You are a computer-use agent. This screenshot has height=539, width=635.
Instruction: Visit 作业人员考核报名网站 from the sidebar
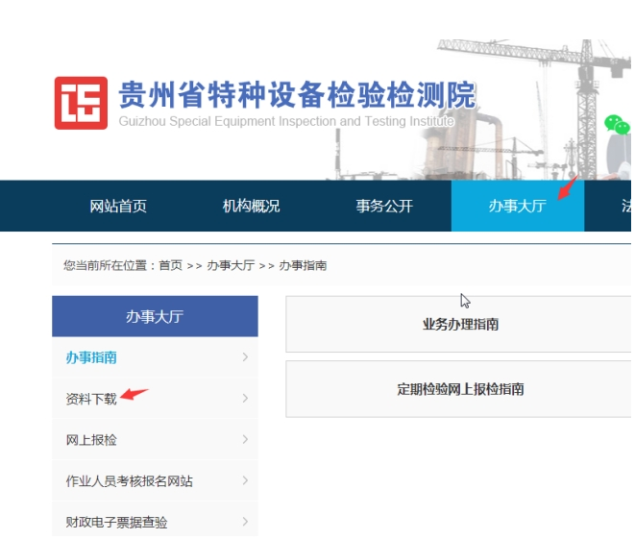point(129,481)
